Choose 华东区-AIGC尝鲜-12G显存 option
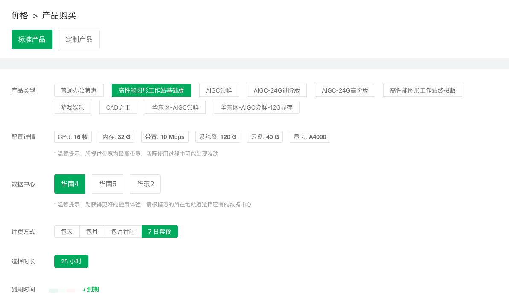Screen dimensions: 509x304 click(256, 107)
